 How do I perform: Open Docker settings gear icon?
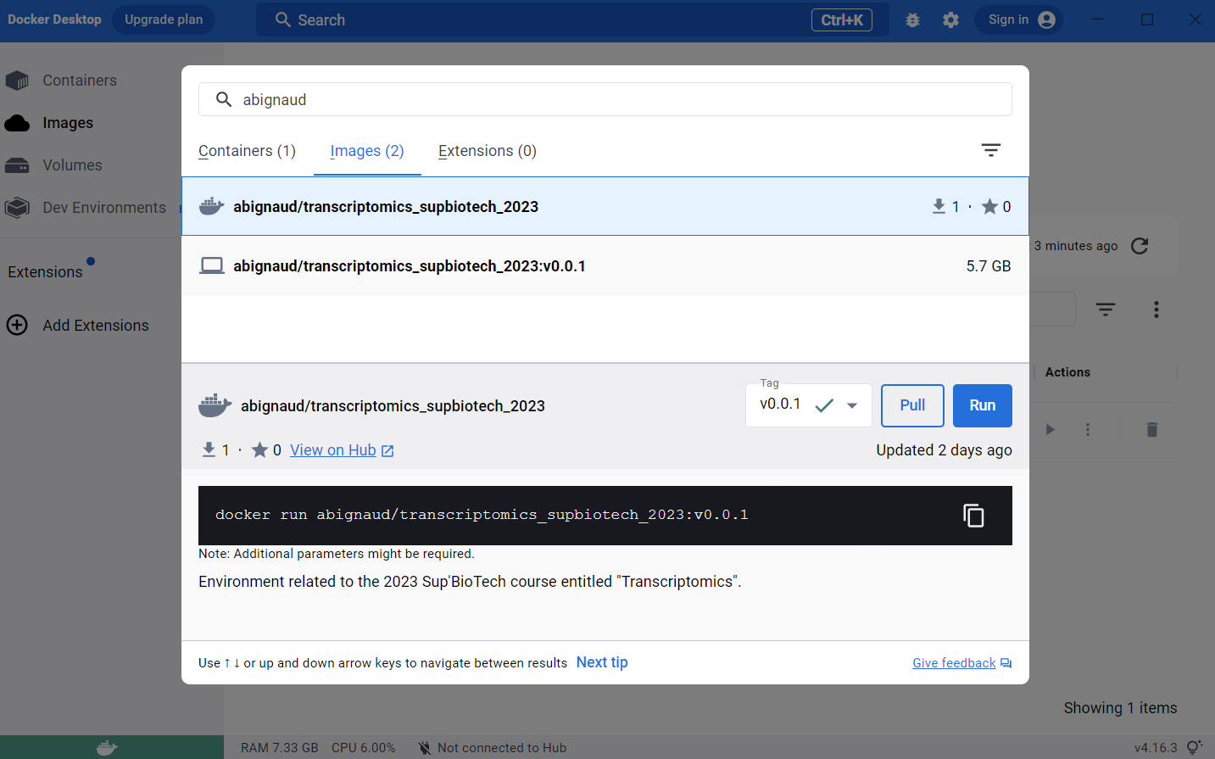coord(950,20)
